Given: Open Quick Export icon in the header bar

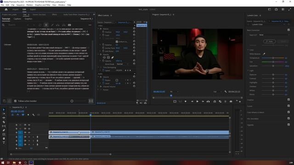Looking at the screenshot, I should [276, 9].
